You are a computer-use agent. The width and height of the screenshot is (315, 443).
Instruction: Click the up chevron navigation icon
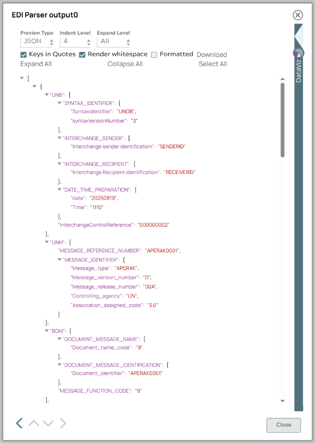34,423
